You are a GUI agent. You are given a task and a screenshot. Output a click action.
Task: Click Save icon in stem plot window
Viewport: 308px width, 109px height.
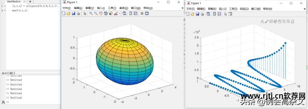(197, 14)
